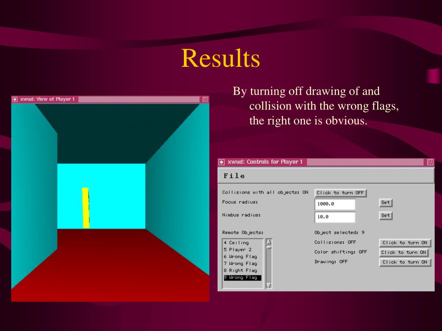The width and height of the screenshot is (442, 331).
Task: Click the 'Color shifting: OFF' status text
Action: click(341, 252)
